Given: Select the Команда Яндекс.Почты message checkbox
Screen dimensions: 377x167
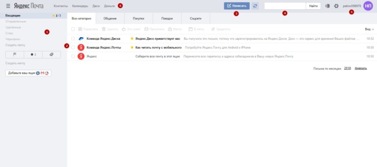Looking at the screenshot, I should (x=73, y=48).
